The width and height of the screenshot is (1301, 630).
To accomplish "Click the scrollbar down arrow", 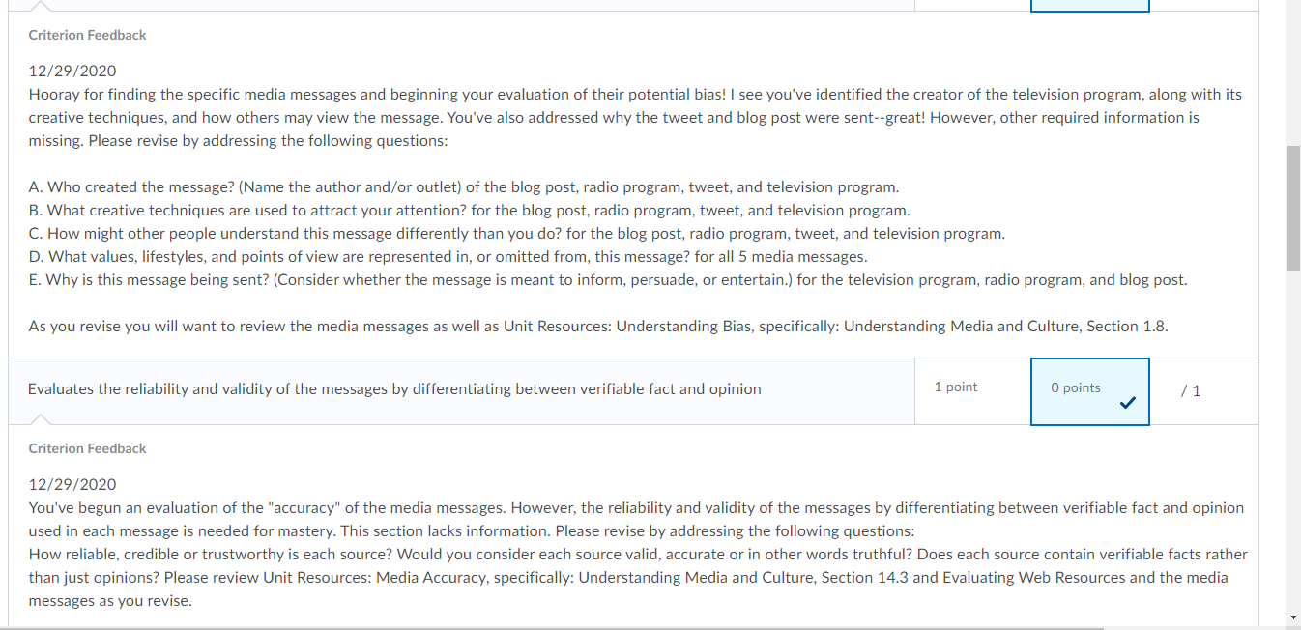I will (1292, 616).
